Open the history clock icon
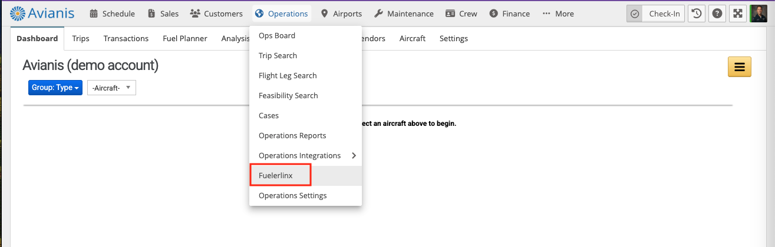Screen dimensions: 775x247 click(697, 14)
